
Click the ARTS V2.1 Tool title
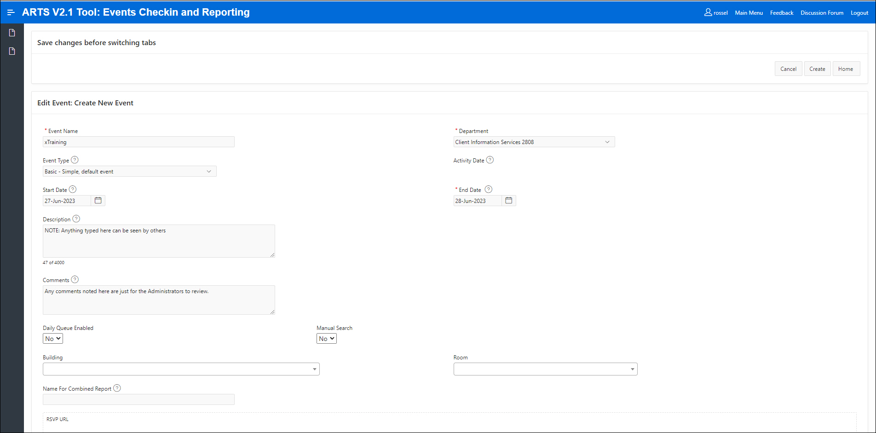pos(136,12)
